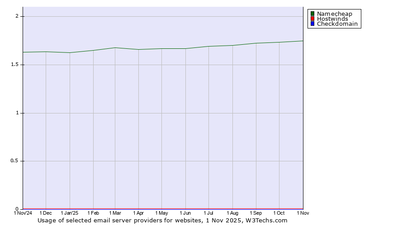Click the 1 Jan'25 x-axis label
Image resolution: width=407 pixels, height=226 pixels.
click(x=70, y=213)
